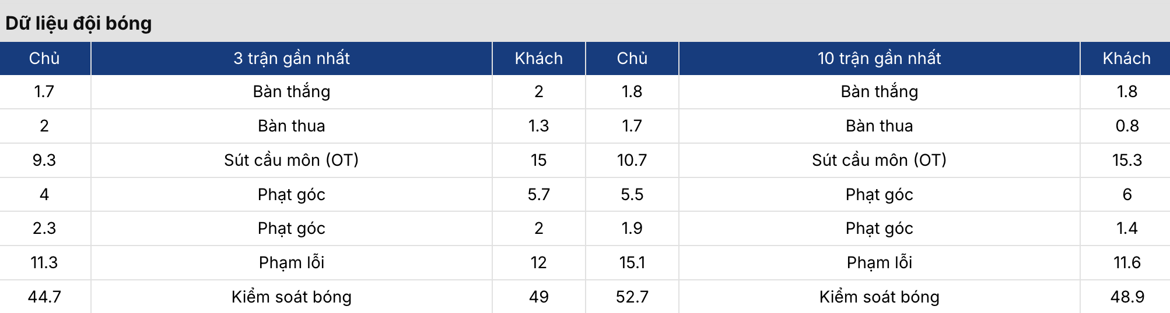1170x313 pixels.
Task: Select "Kiểm soát bóng" under 10 trận gần nhất
Action: 879,297
